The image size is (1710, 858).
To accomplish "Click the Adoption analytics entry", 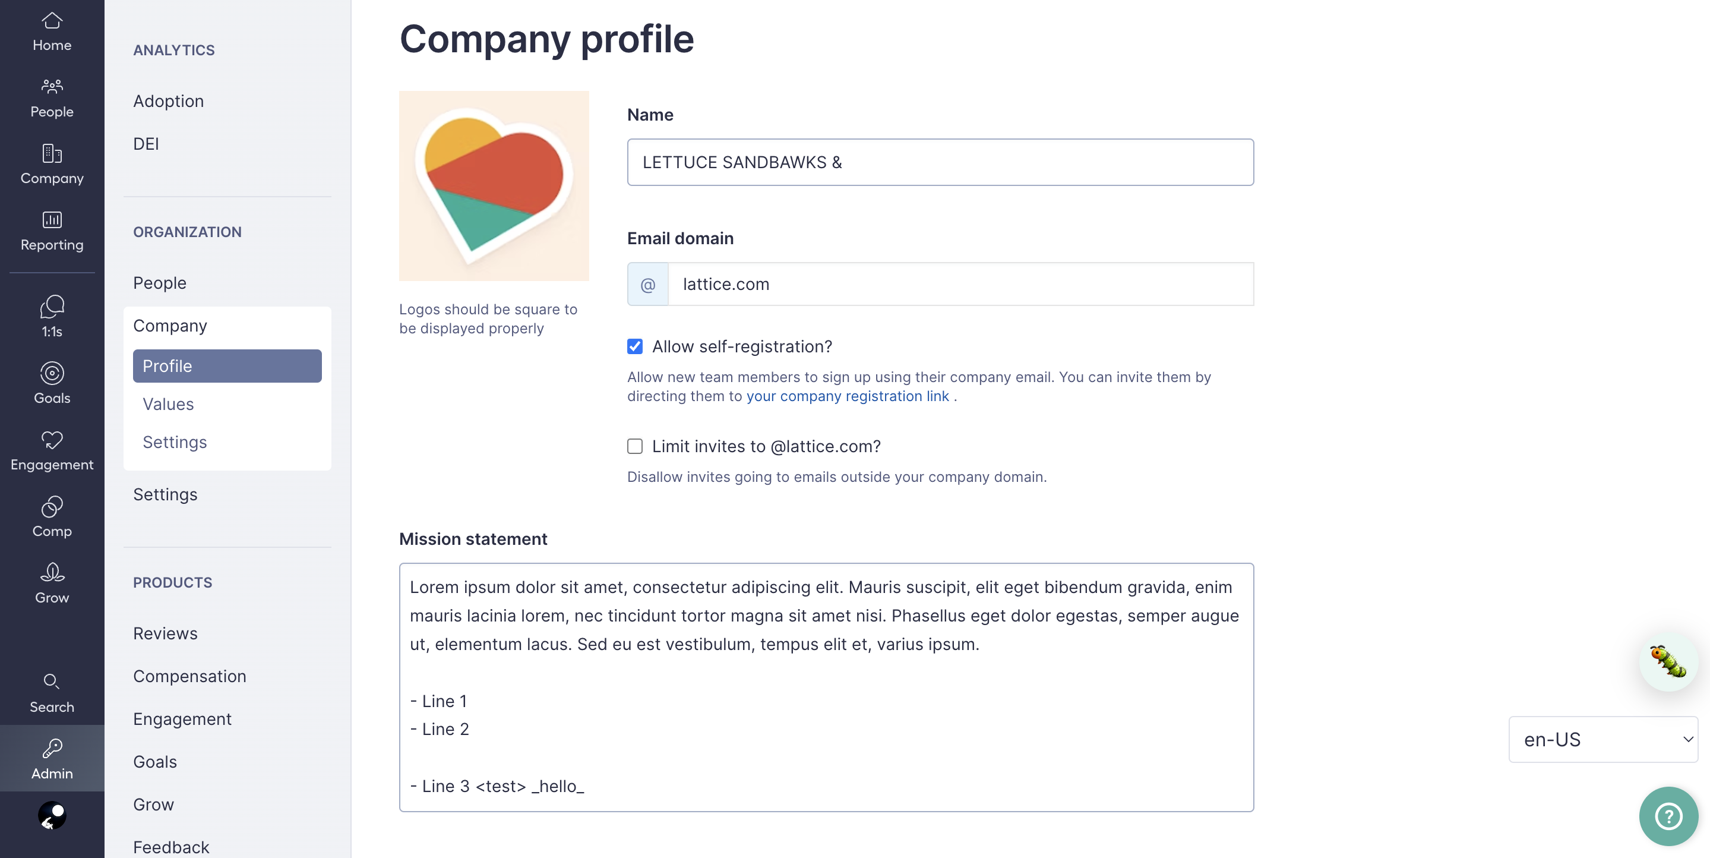I will coord(168,101).
